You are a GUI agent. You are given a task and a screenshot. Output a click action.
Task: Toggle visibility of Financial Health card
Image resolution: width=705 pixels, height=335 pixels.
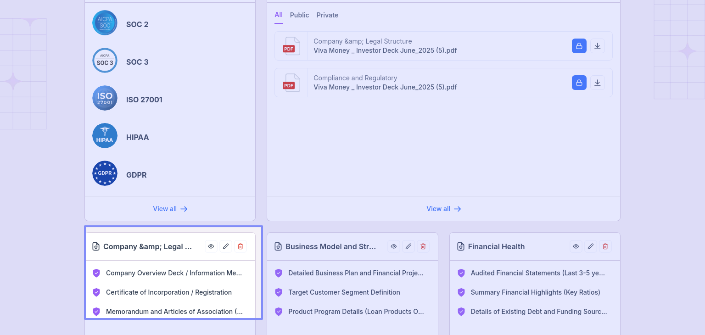pyautogui.click(x=576, y=246)
